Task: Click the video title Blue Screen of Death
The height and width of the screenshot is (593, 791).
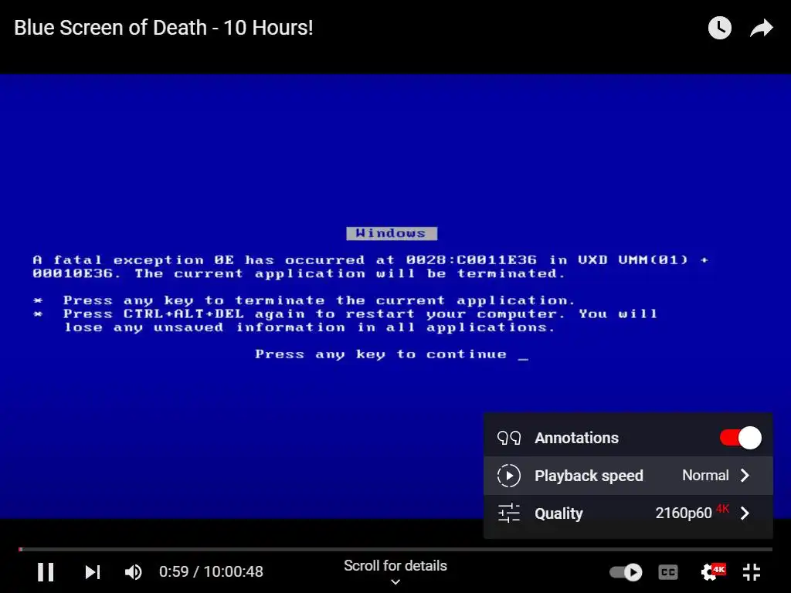Action: pyautogui.click(x=164, y=28)
